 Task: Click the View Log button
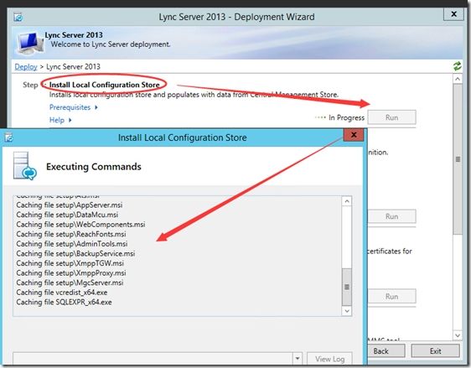coord(329,359)
